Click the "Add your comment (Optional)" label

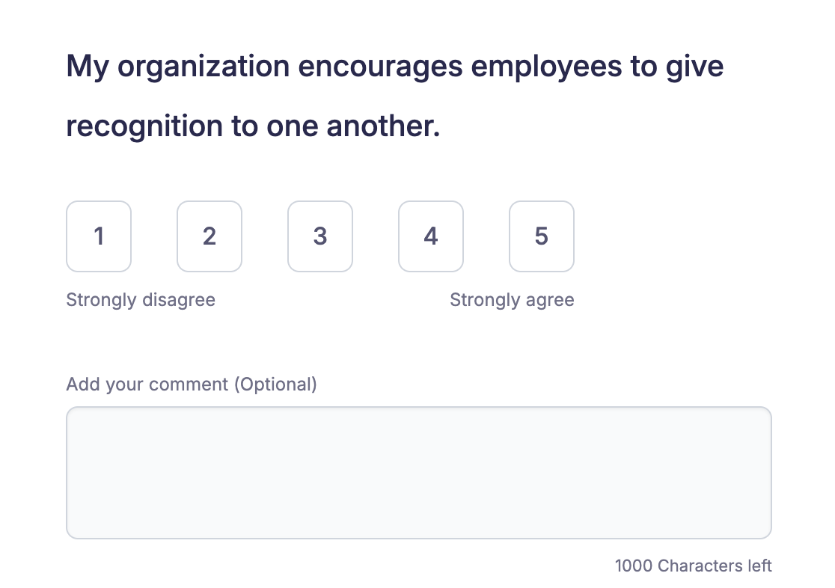pyautogui.click(x=192, y=385)
